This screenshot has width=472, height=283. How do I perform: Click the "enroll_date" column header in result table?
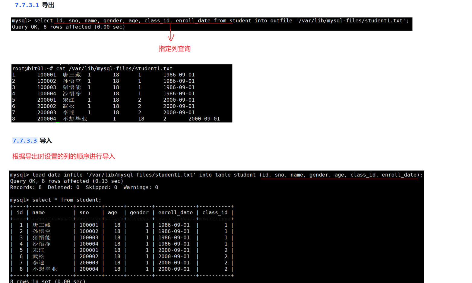coord(176,213)
